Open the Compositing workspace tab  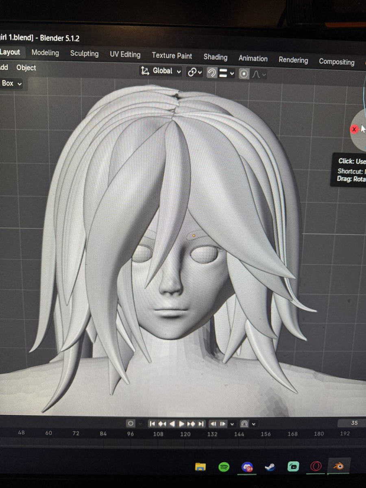pyautogui.click(x=336, y=62)
